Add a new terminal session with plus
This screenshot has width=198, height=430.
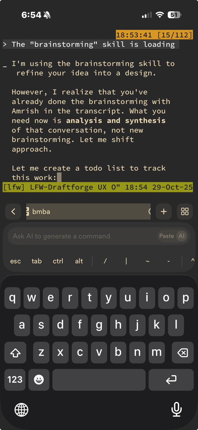164,212
